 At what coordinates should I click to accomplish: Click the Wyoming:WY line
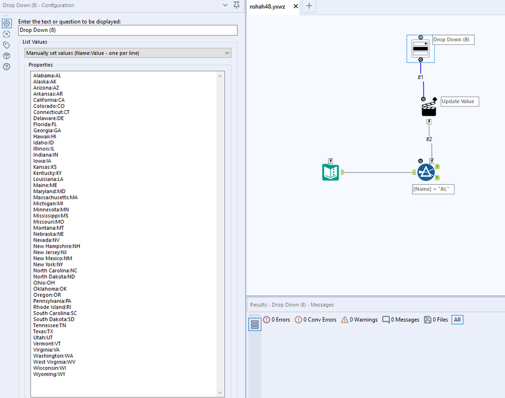click(49, 374)
